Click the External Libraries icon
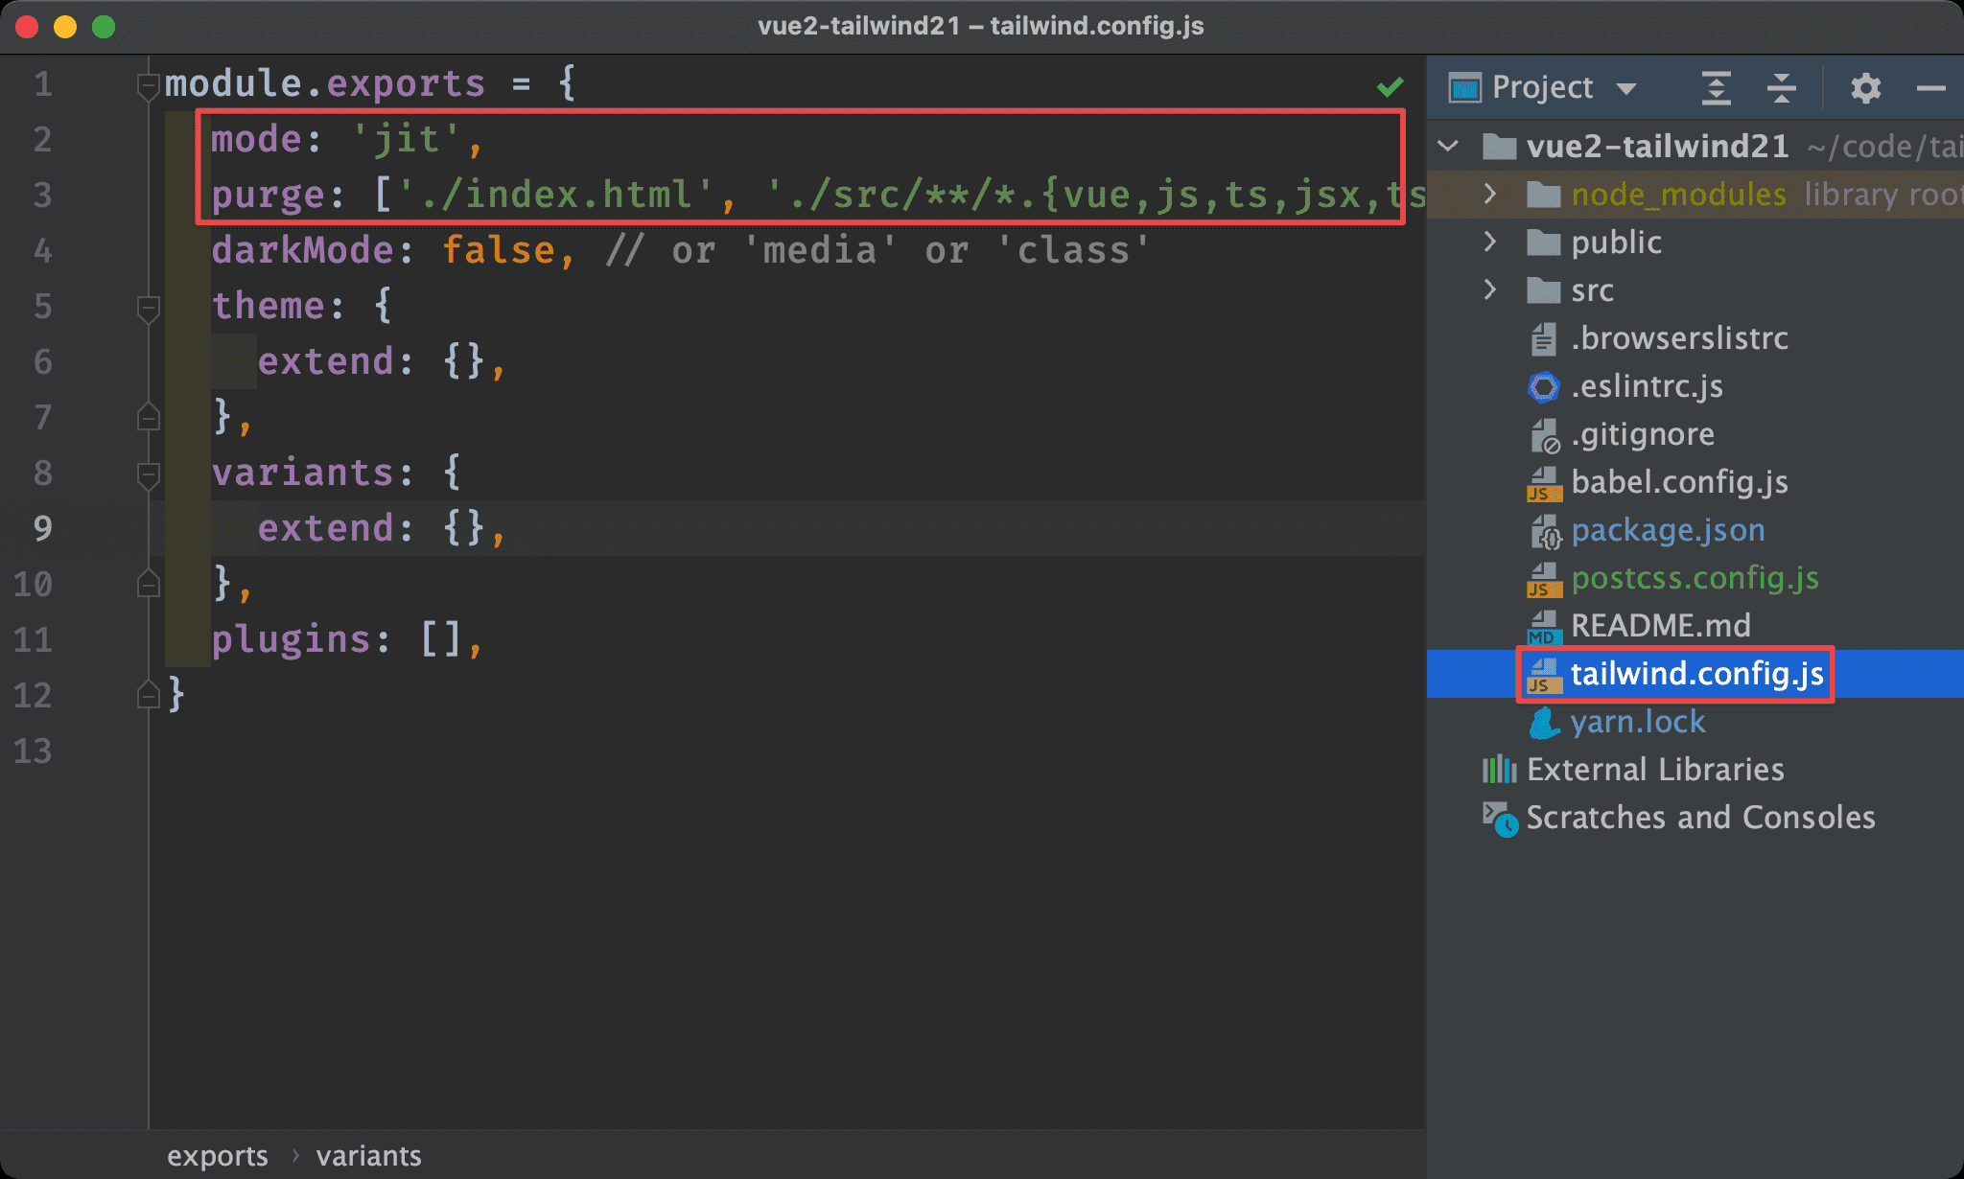This screenshot has height=1179, width=1964. (x=1499, y=770)
